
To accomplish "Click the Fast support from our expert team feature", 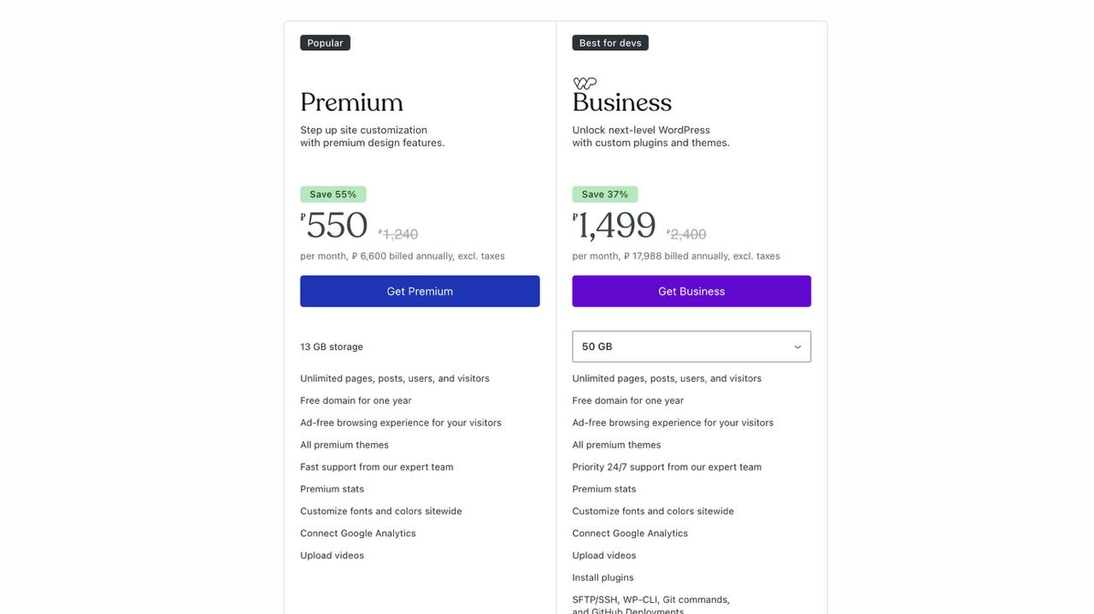I will tap(377, 467).
